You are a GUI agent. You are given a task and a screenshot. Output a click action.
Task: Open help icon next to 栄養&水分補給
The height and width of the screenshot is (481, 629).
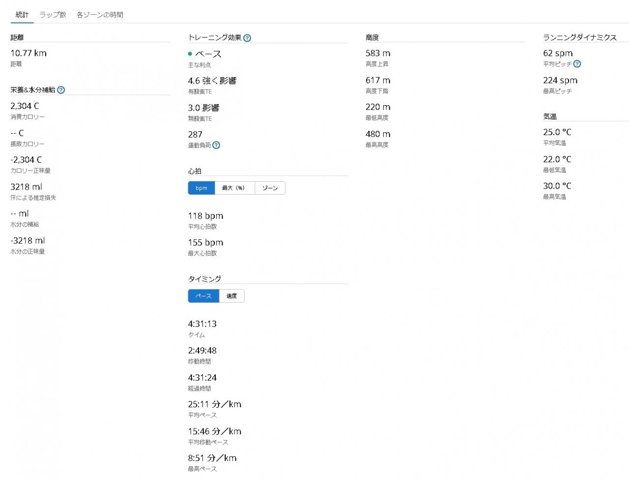pos(61,90)
